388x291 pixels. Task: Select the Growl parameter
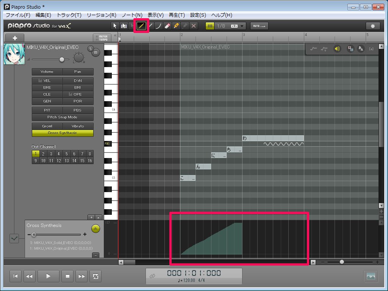tap(47, 126)
